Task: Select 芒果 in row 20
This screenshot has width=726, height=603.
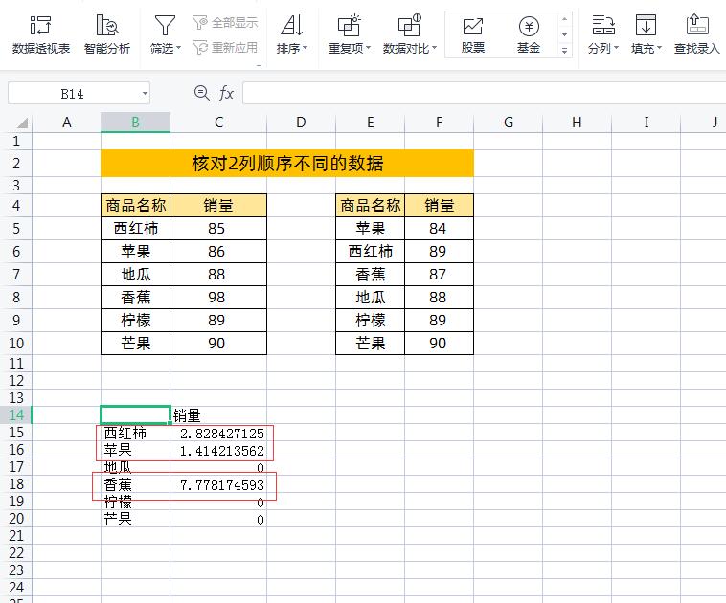Action: point(135,519)
